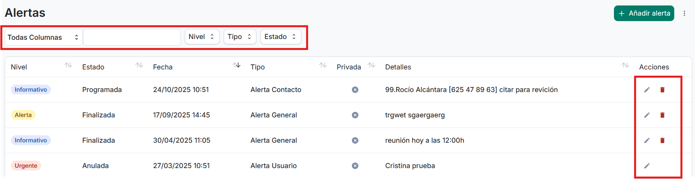695x179 pixels.
Task: Click the Urgente level badge
Action: [x=26, y=166]
